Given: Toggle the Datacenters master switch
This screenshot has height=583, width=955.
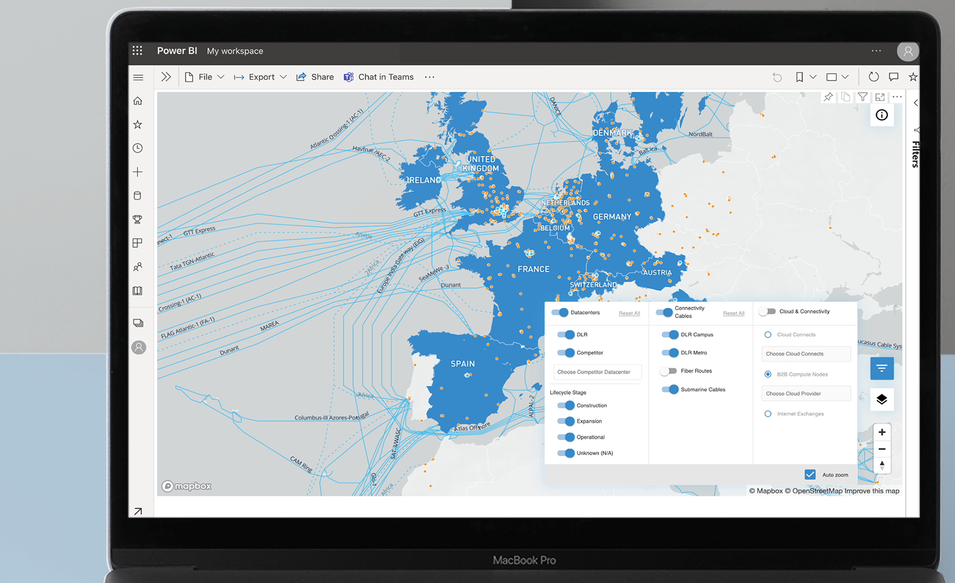Looking at the screenshot, I should [560, 313].
